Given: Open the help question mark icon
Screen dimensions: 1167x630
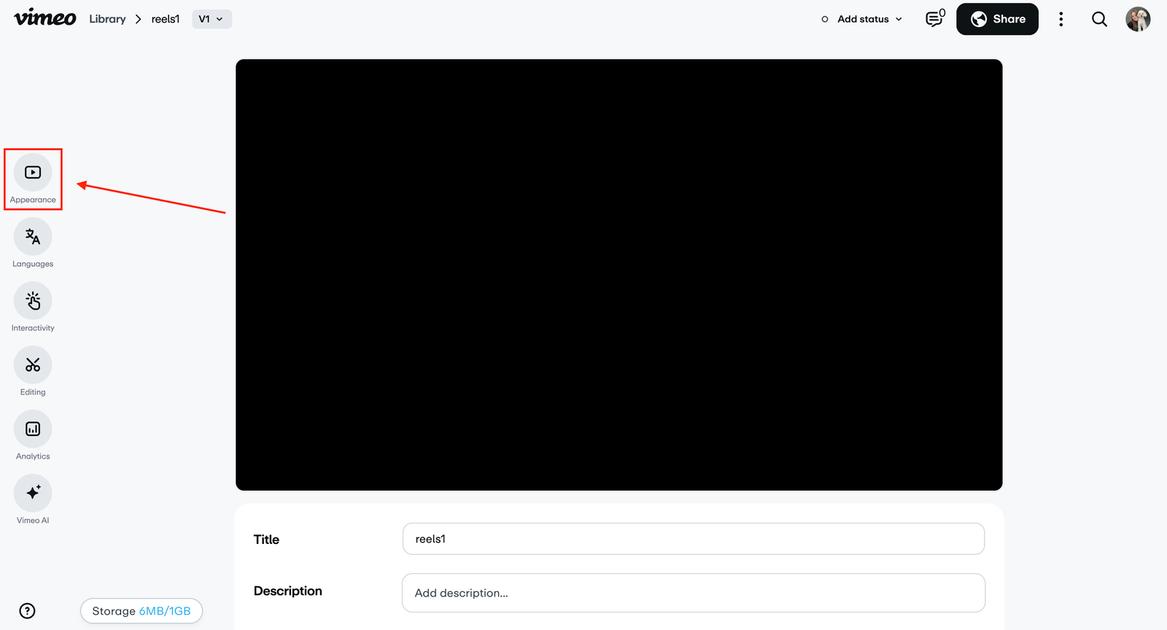Looking at the screenshot, I should coord(27,611).
